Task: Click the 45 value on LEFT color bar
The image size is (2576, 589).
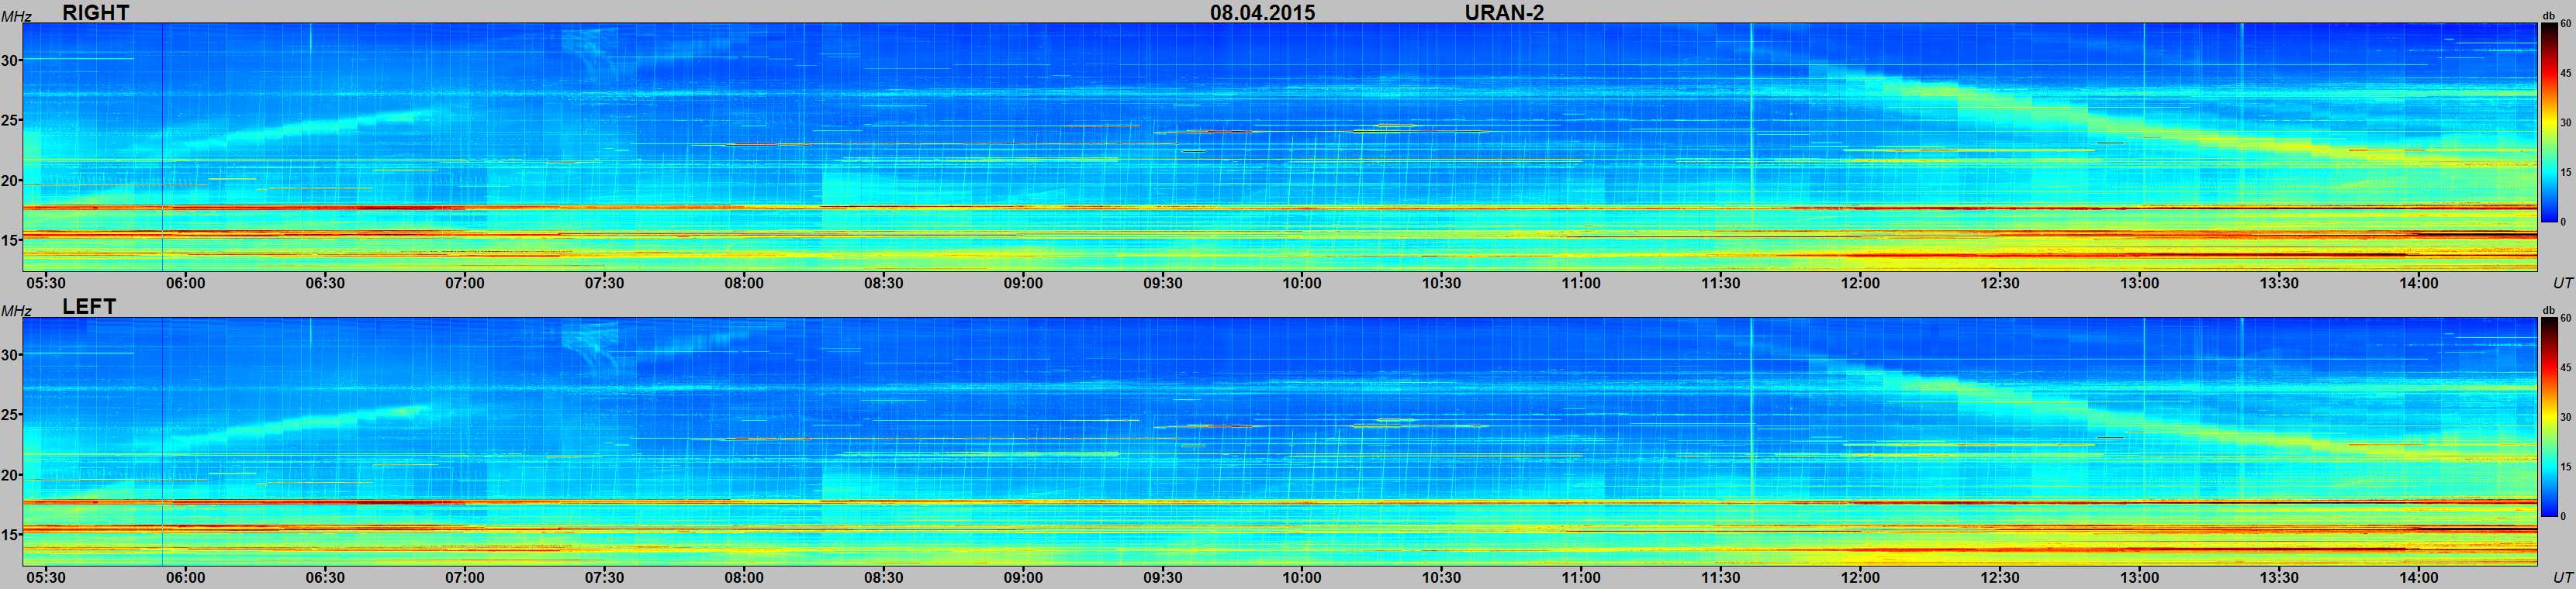Action: click(x=2565, y=368)
